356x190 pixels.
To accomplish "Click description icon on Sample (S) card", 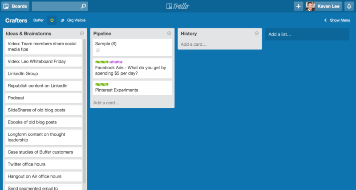I will 98,50.
